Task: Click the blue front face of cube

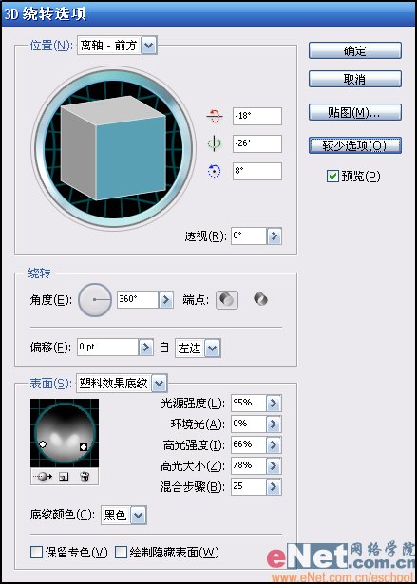Action: point(131,158)
